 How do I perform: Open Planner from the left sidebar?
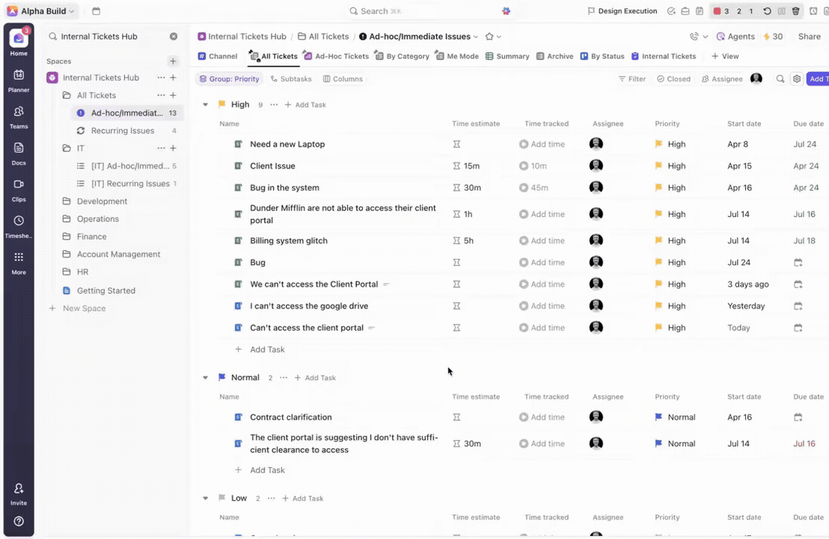[19, 79]
